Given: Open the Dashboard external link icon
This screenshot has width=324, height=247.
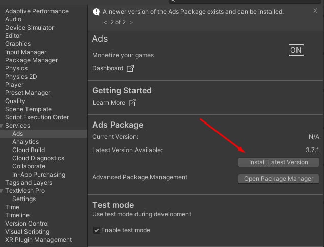Looking at the screenshot, I should click(x=130, y=68).
